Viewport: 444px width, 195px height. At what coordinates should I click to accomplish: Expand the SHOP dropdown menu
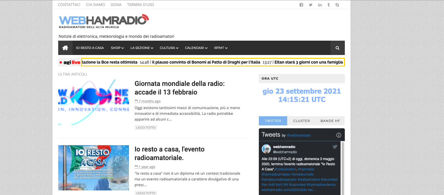[x=117, y=48]
